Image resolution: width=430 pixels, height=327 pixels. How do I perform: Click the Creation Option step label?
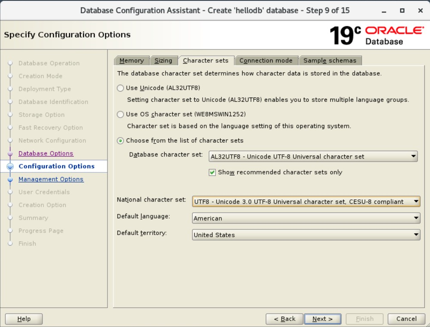pos(42,205)
